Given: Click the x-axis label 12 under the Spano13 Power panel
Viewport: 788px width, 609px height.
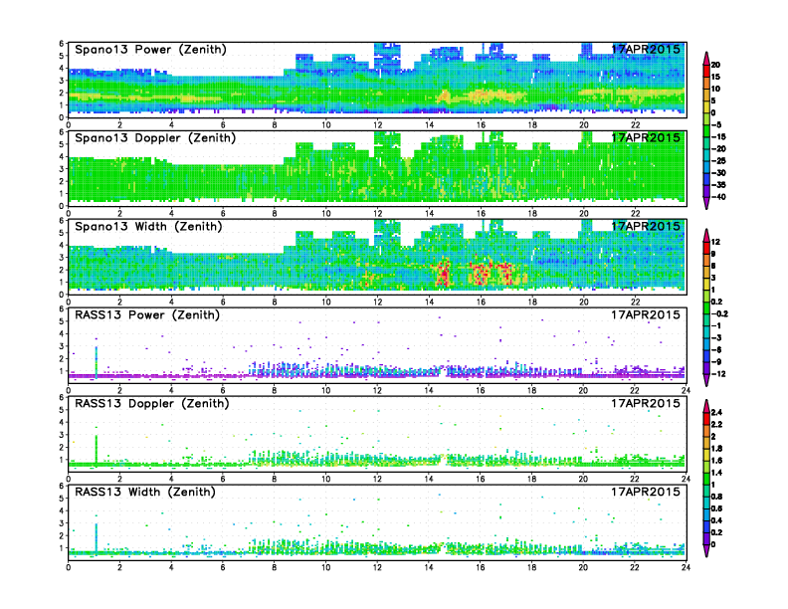Looking at the screenshot, I should pyautogui.click(x=377, y=125).
